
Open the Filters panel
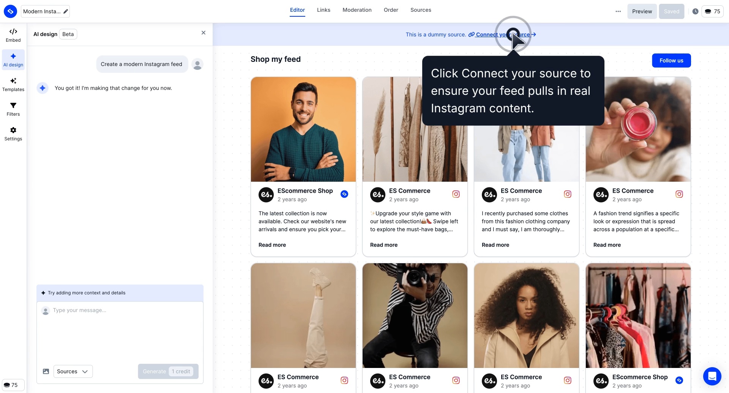(x=13, y=109)
